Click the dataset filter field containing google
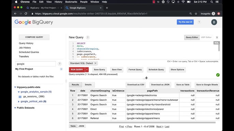This screenshot has width=234, height=131. (x=35, y=64)
